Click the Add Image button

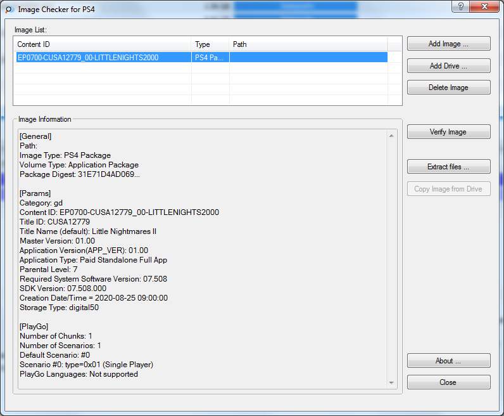[448, 44]
